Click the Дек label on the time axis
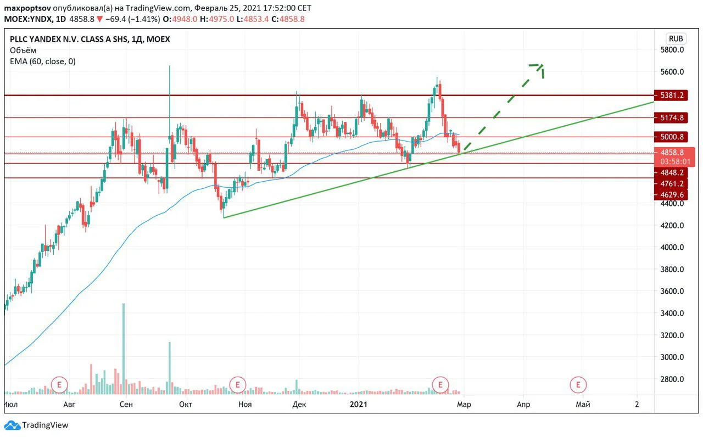The height and width of the screenshot is (437, 703). click(299, 405)
